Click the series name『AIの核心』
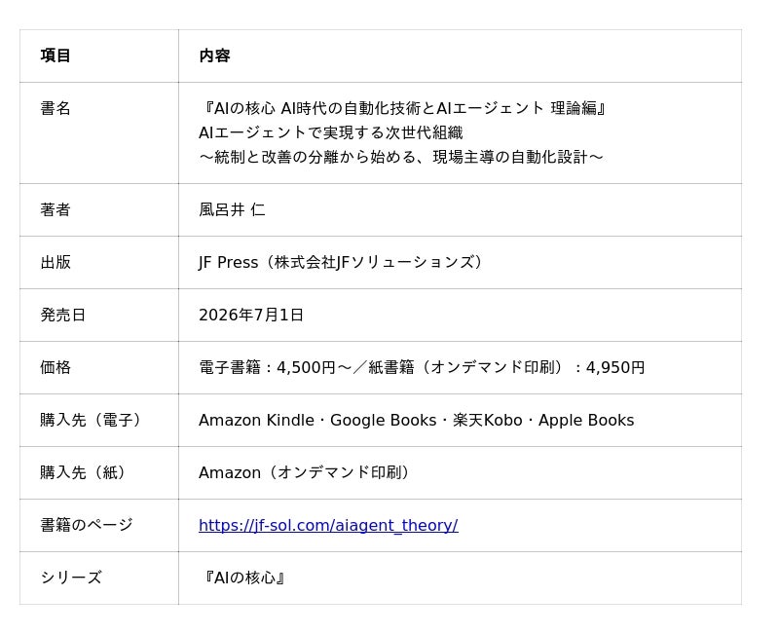This screenshot has width=779, height=634. 242,578
